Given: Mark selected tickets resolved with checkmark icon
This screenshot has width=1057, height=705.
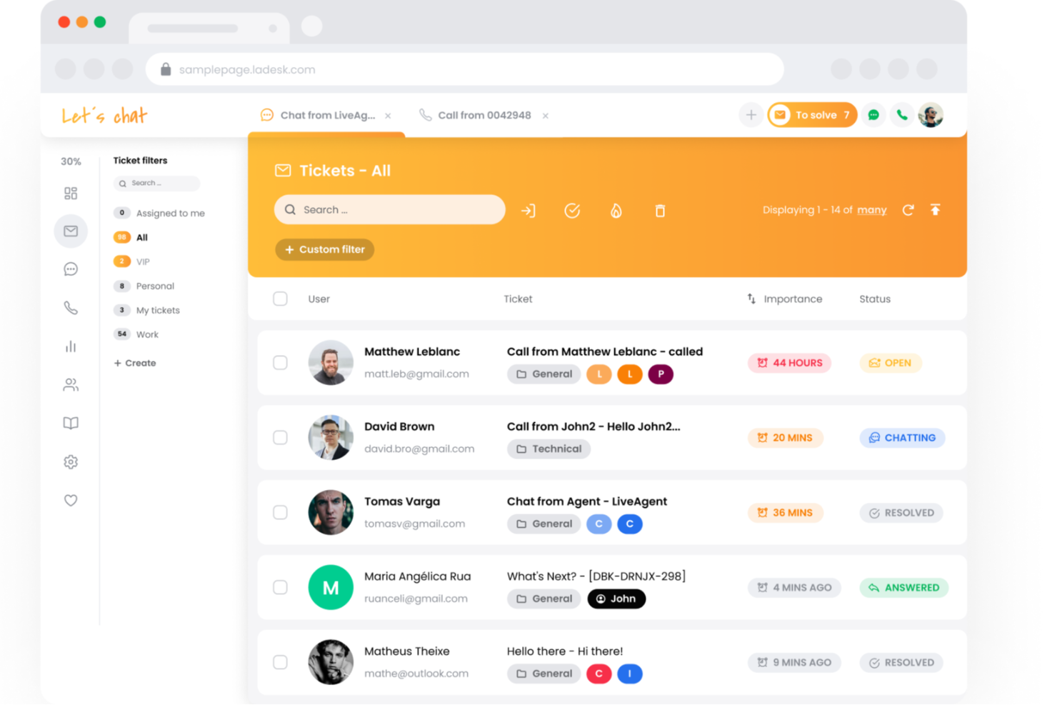Looking at the screenshot, I should [572, 210].
